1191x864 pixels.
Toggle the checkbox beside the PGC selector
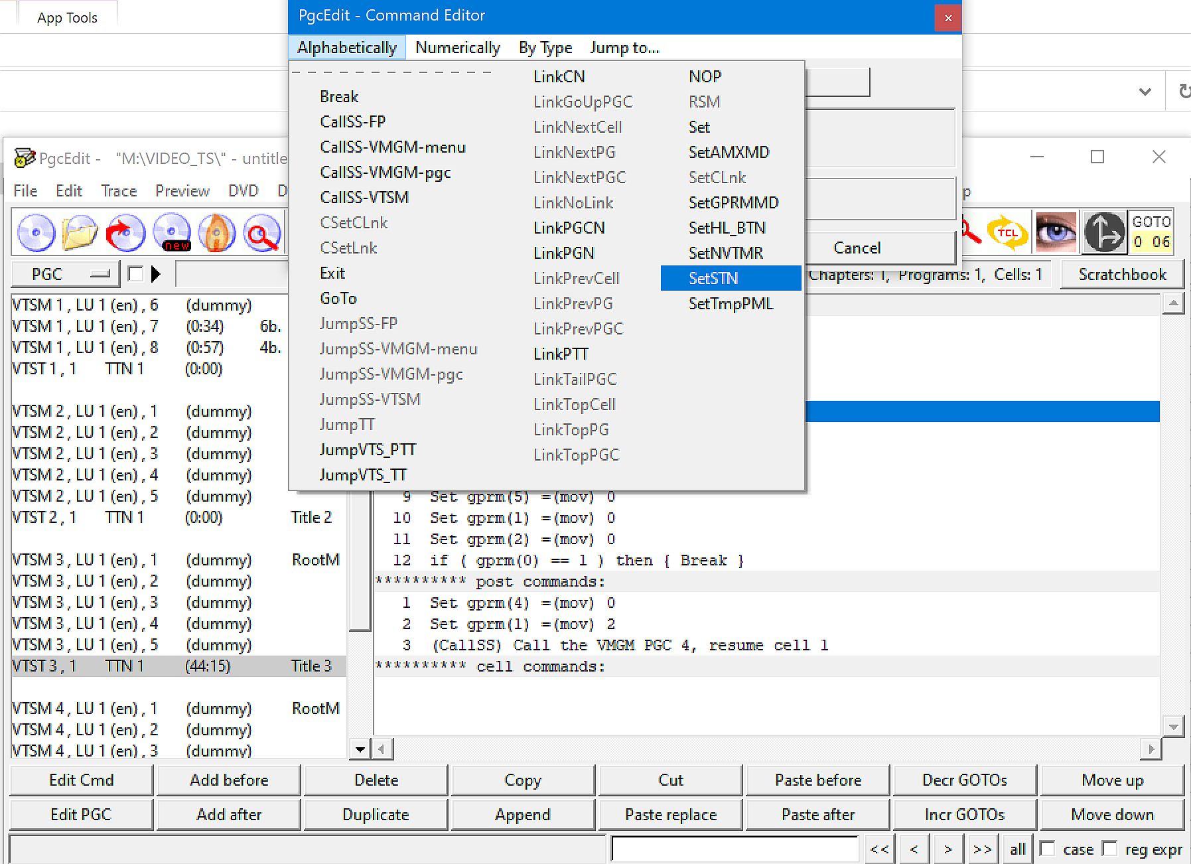[x=135, y=274]
